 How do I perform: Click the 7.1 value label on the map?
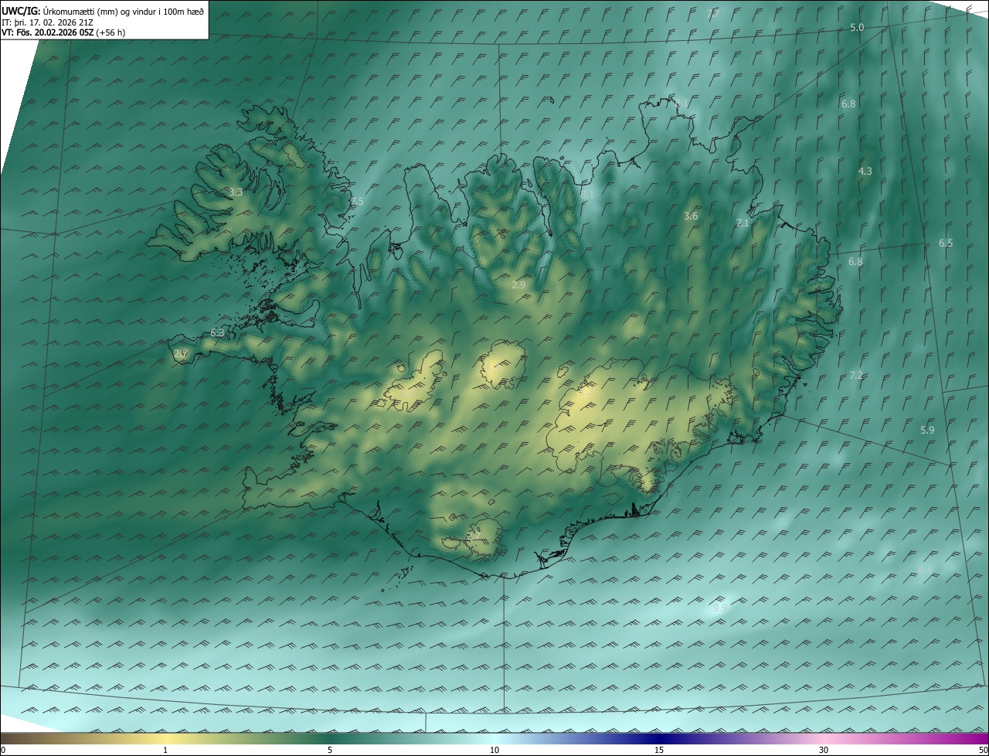[743, 223]
